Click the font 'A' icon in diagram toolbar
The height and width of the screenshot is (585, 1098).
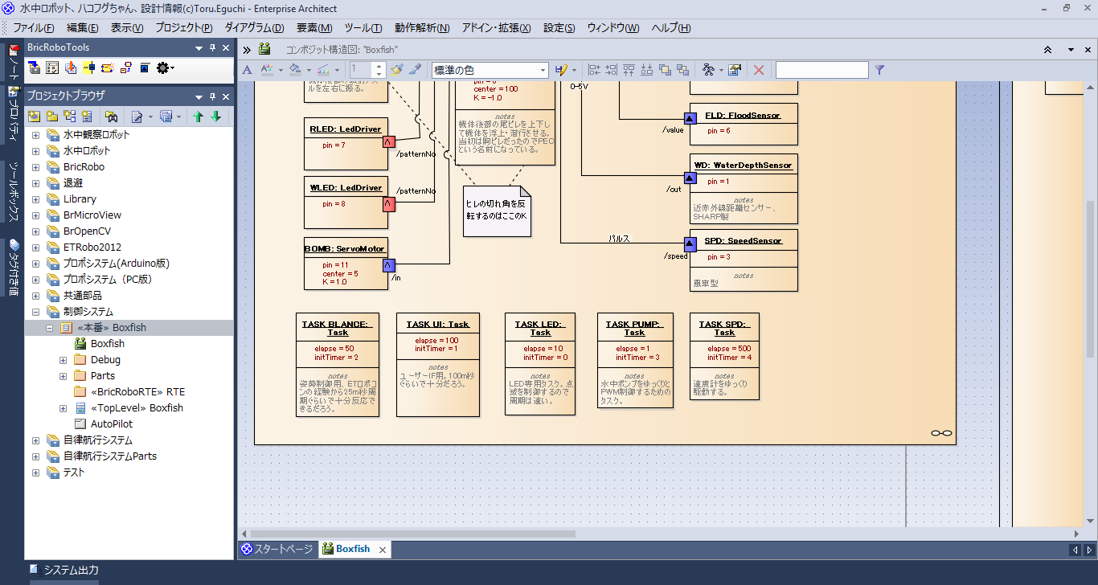click(x=248, y=71)
